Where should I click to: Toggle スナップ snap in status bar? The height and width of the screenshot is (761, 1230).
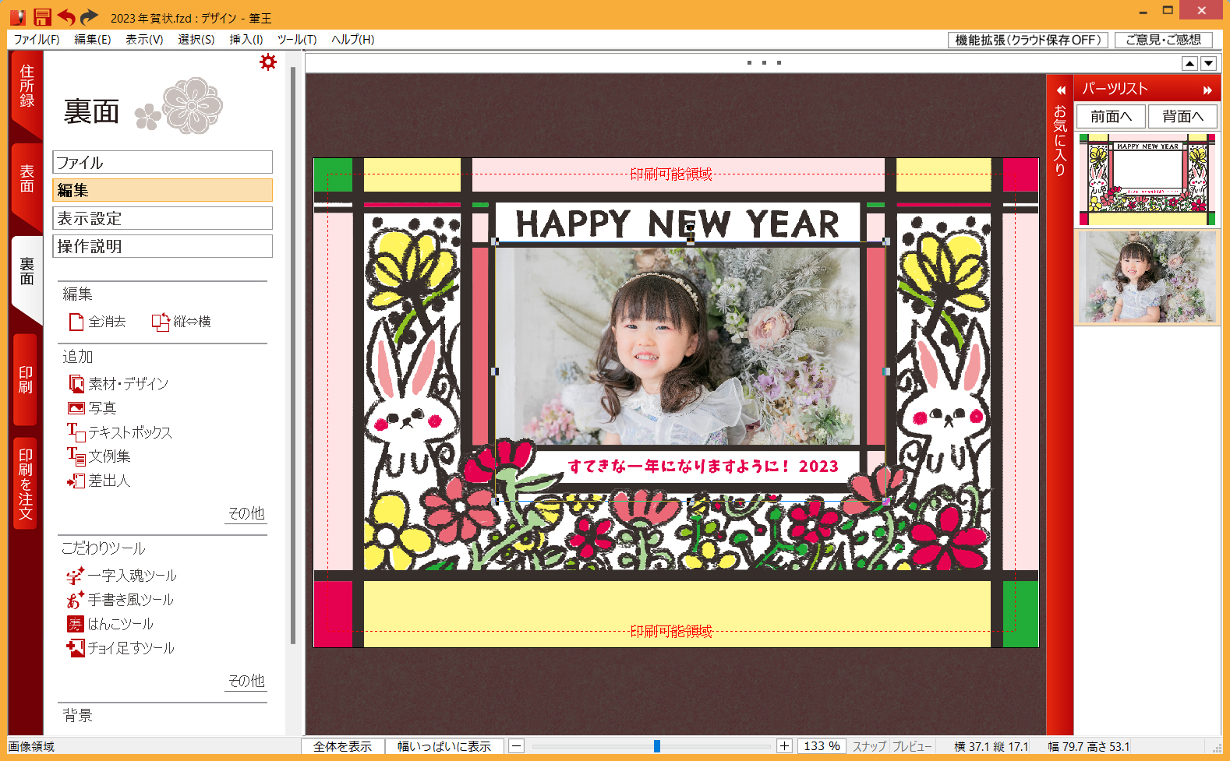pyautogui.click(x=868, y=746)
